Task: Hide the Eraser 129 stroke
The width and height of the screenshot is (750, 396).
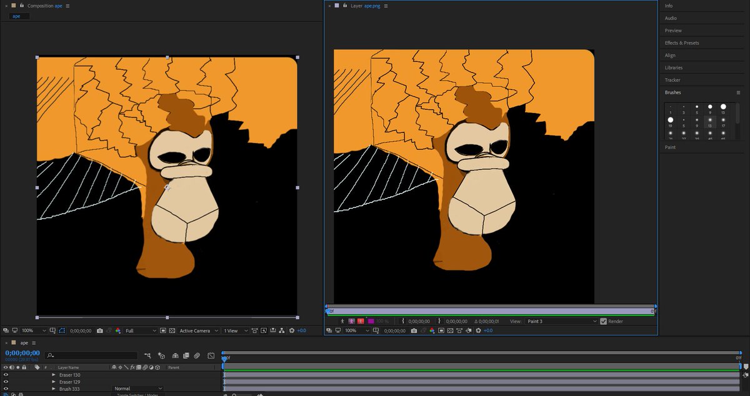Action: coord(6,382)
